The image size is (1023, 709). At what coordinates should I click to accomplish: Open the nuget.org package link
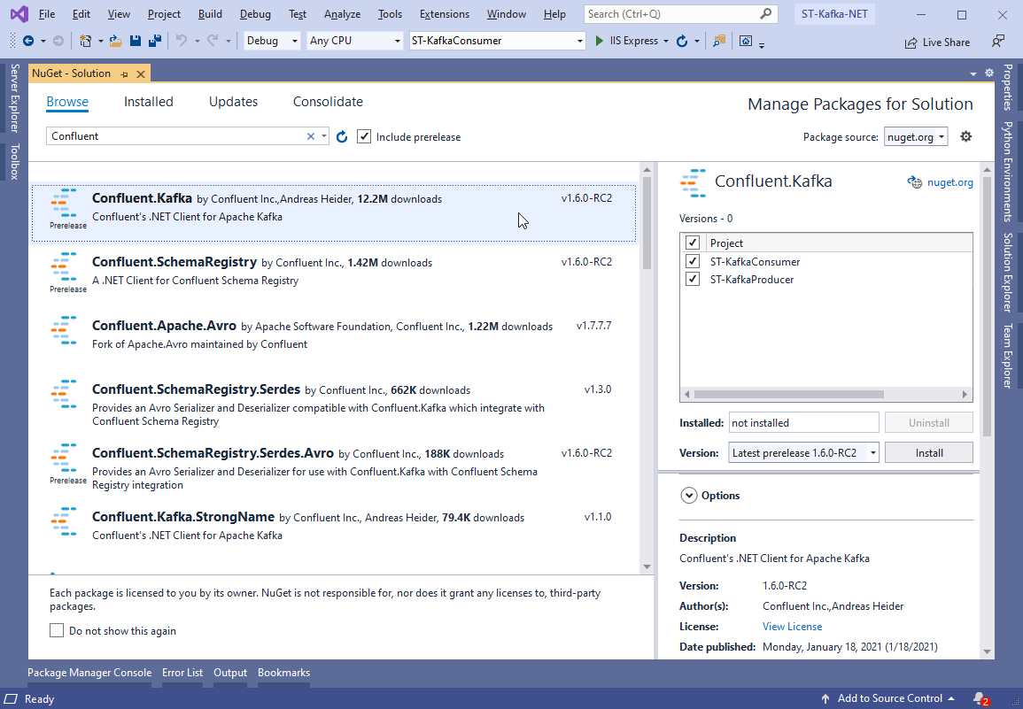pos(949,182)
